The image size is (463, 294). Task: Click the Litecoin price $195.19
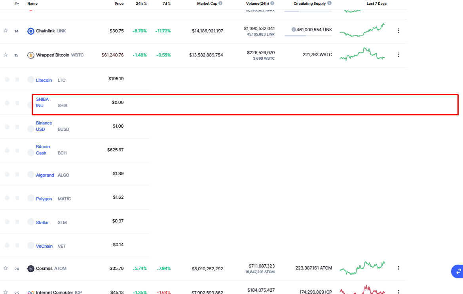[116, 79]
